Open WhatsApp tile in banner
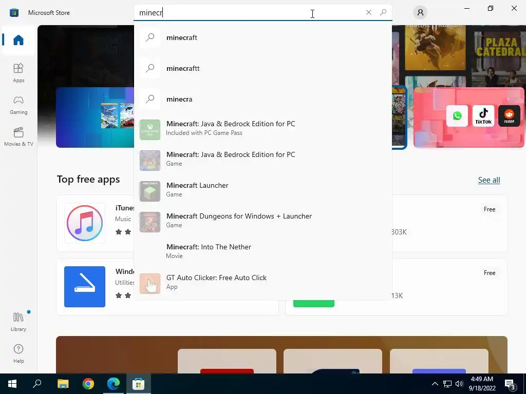Screen dimensions: 526x394 click(x=457, y=116)
